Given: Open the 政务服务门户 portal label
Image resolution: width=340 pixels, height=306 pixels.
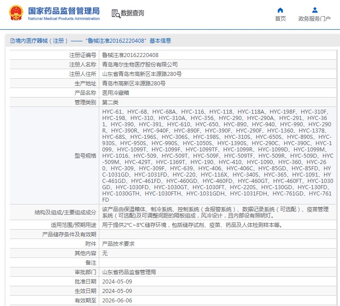Looking at the screenshot, I should click(x=314, y=19).
